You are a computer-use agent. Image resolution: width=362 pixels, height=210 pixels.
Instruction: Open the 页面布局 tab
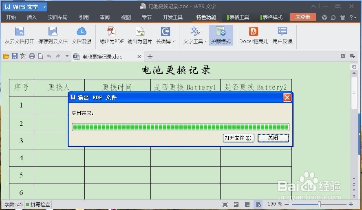point(58,17)
